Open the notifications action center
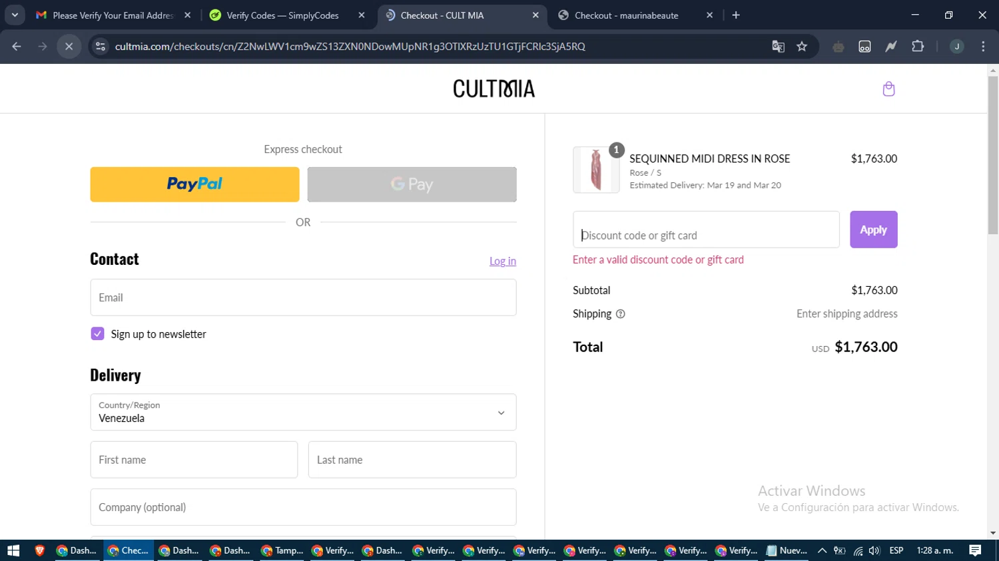Viewport: 999px width, 561px height. pos(976,550)
